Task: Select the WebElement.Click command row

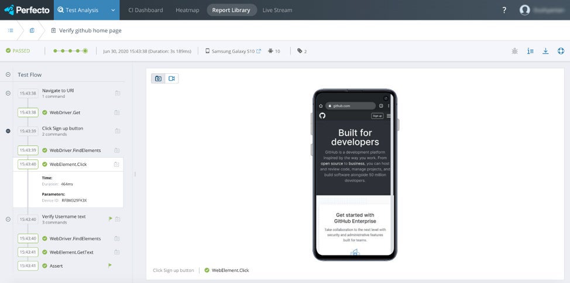Action: click(x=68, y=165)
